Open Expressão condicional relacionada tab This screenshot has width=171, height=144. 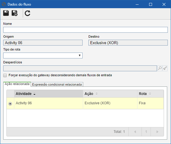tap(57, 84)
